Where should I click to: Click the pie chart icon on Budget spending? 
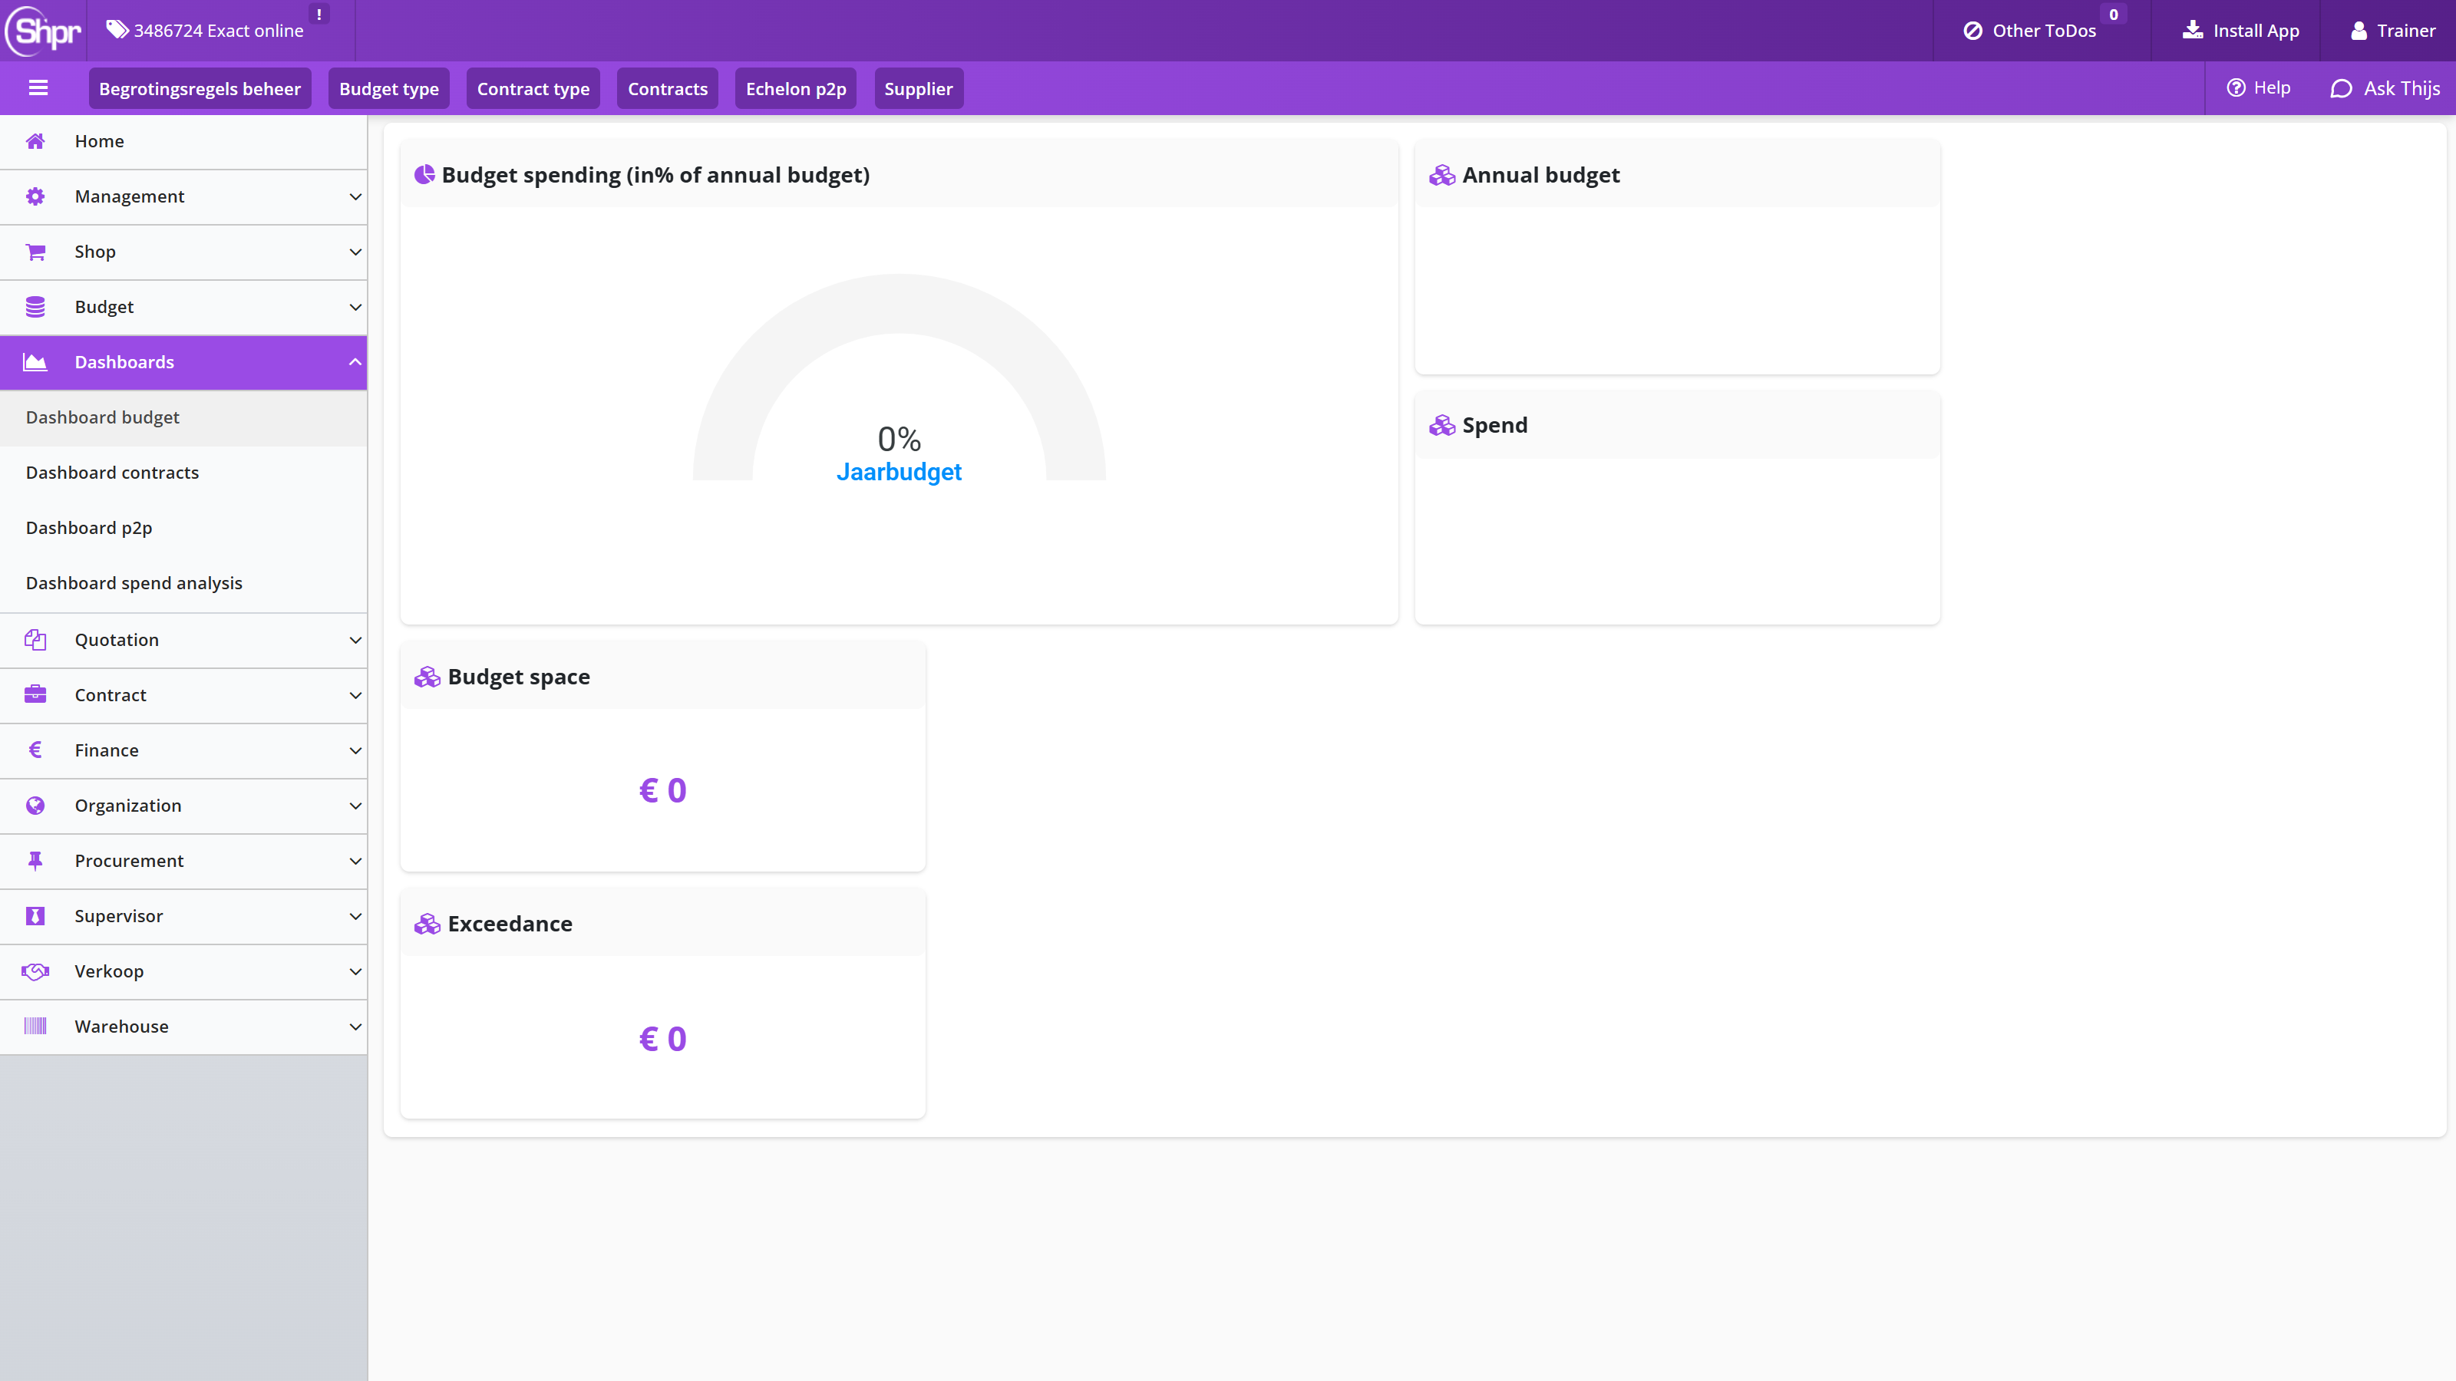[424, 174]
